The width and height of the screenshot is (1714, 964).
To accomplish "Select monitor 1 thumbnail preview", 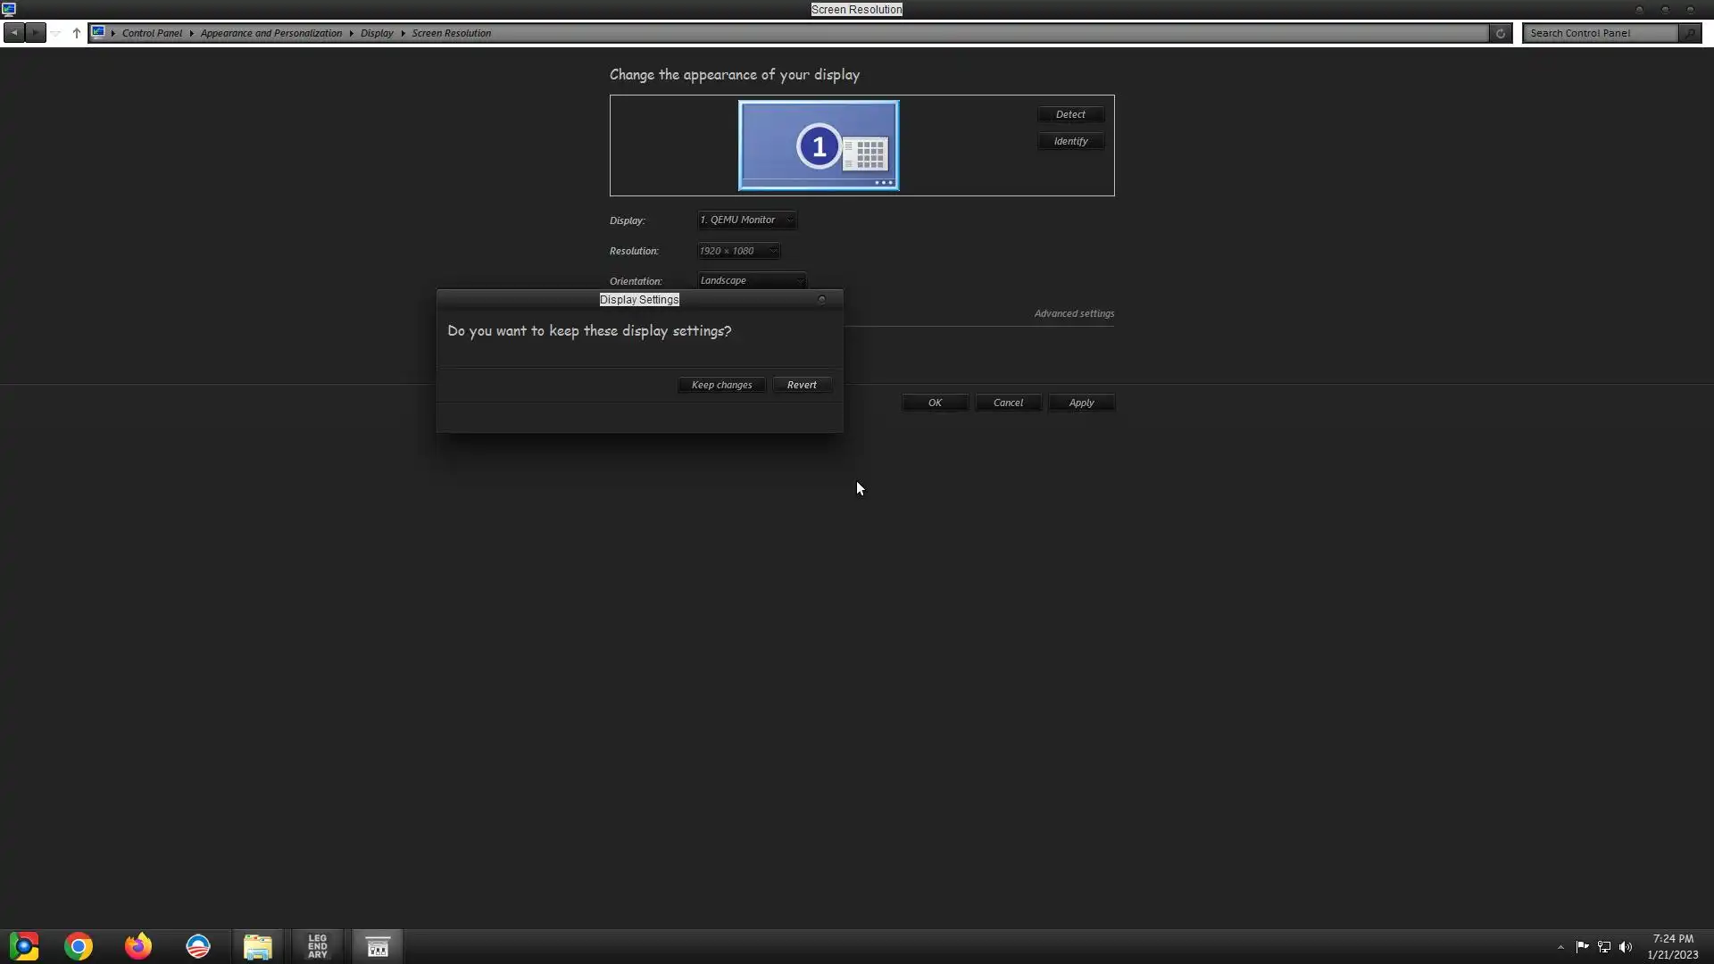I will (819, 145).
